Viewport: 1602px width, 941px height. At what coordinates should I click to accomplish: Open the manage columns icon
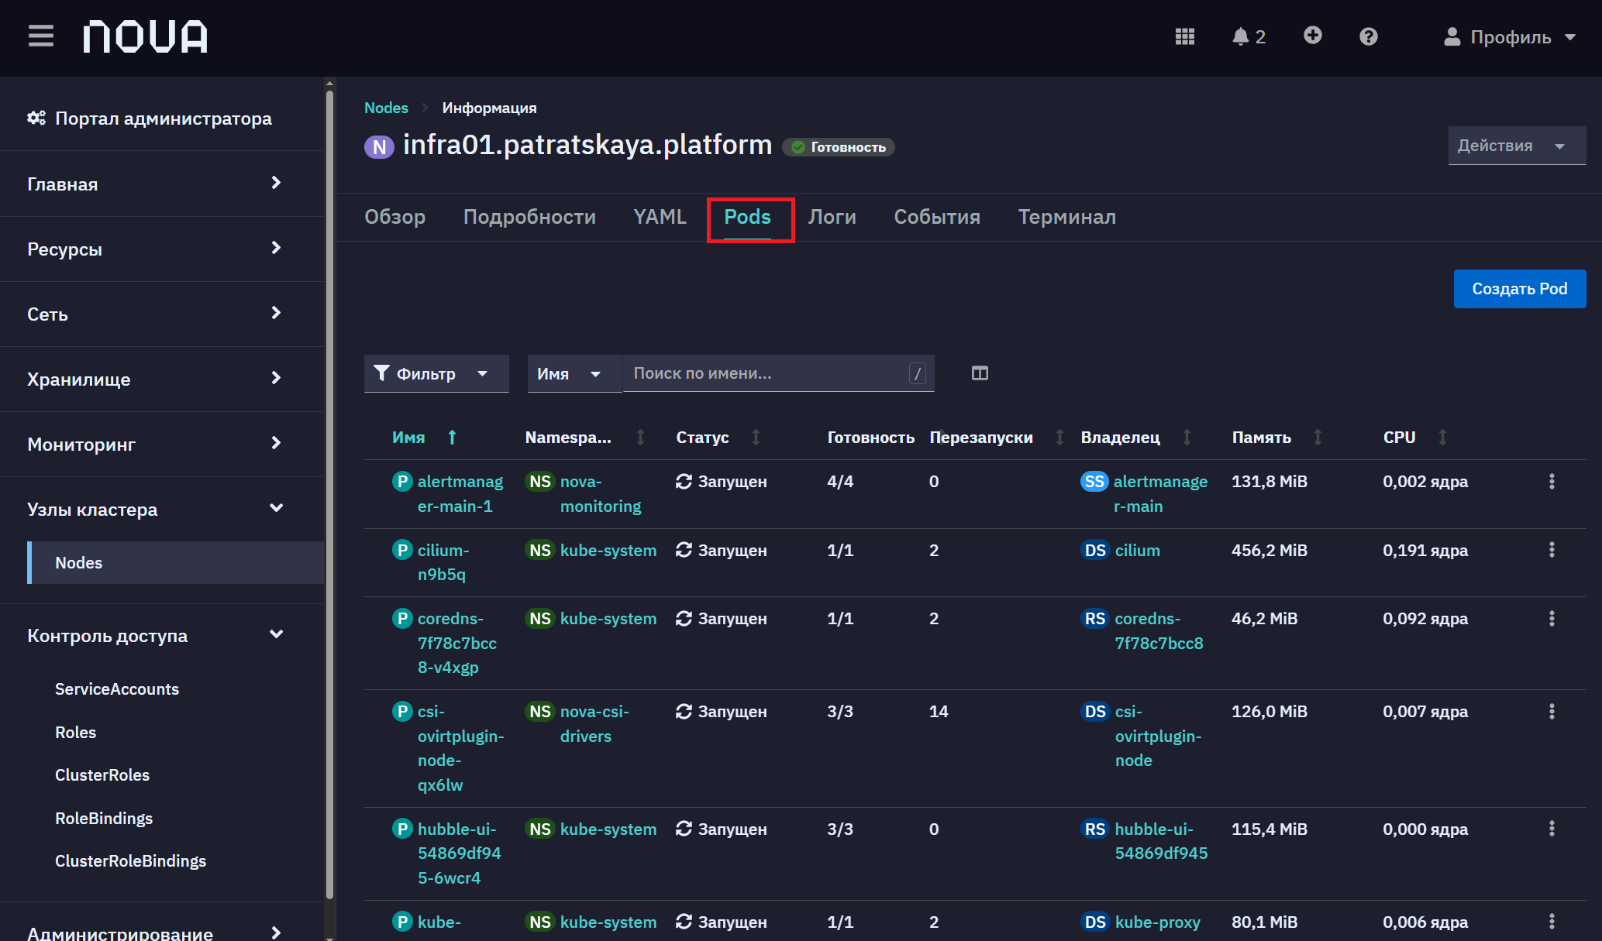point(980,373)
